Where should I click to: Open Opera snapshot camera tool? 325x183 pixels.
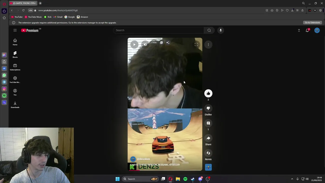(x=272, y=10)
